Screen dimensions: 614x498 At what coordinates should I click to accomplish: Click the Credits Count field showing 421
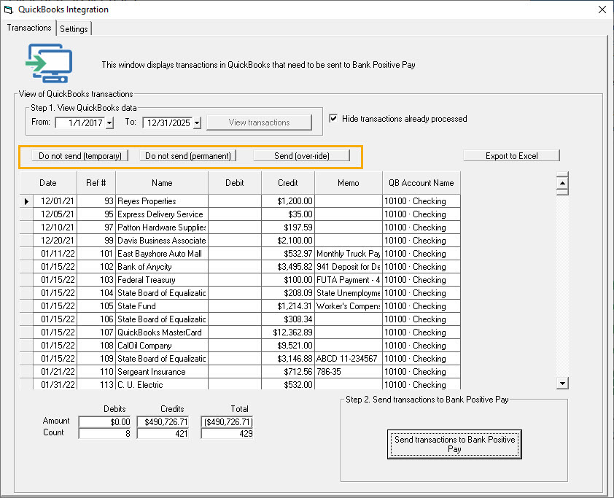pyautogui.click(x=163, y=433)
